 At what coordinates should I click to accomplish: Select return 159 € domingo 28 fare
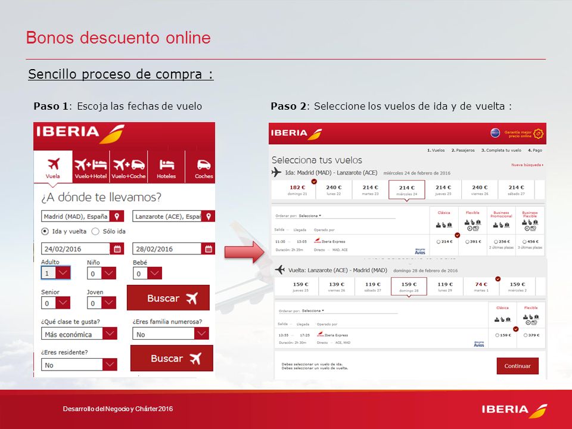pos(409,287)
